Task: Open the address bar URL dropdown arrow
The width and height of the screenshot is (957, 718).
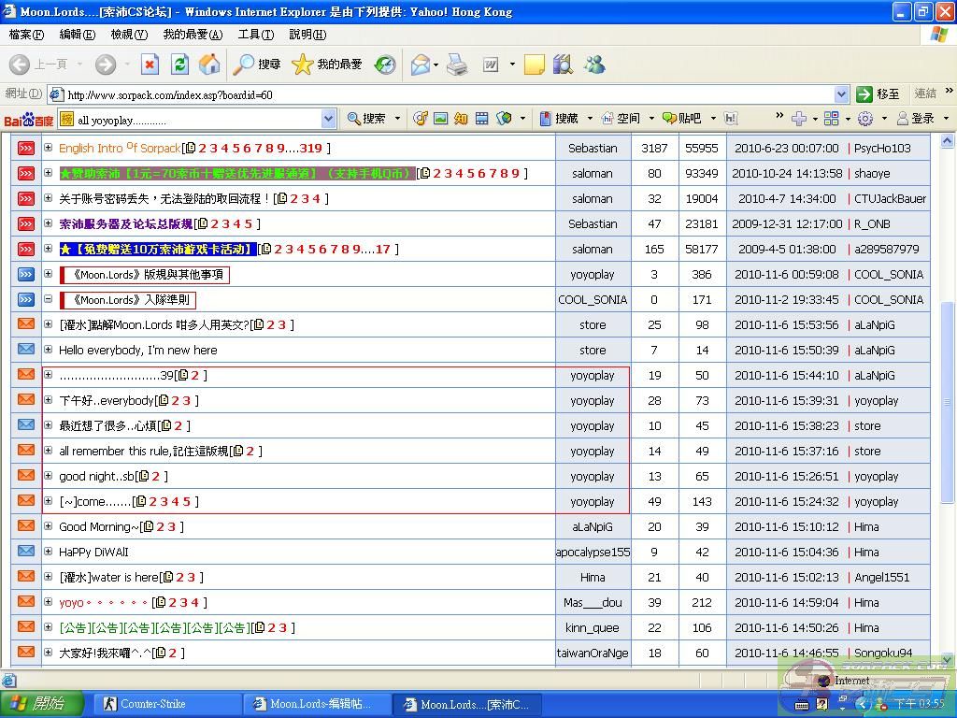Action: pyautogui.click(x=841, y=94)
